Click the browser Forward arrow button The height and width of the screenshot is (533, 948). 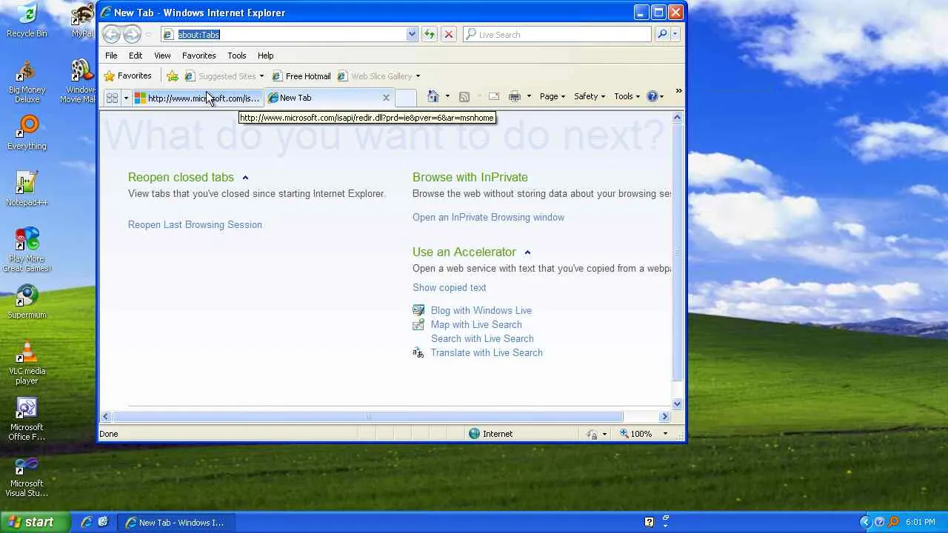coord(132,34)
